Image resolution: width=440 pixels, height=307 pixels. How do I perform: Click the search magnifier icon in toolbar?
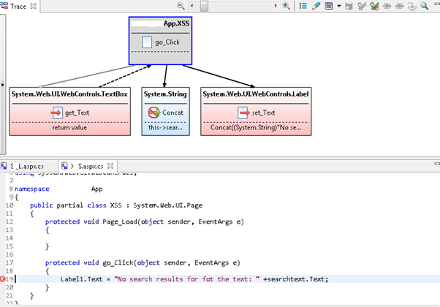click(425, 5)
